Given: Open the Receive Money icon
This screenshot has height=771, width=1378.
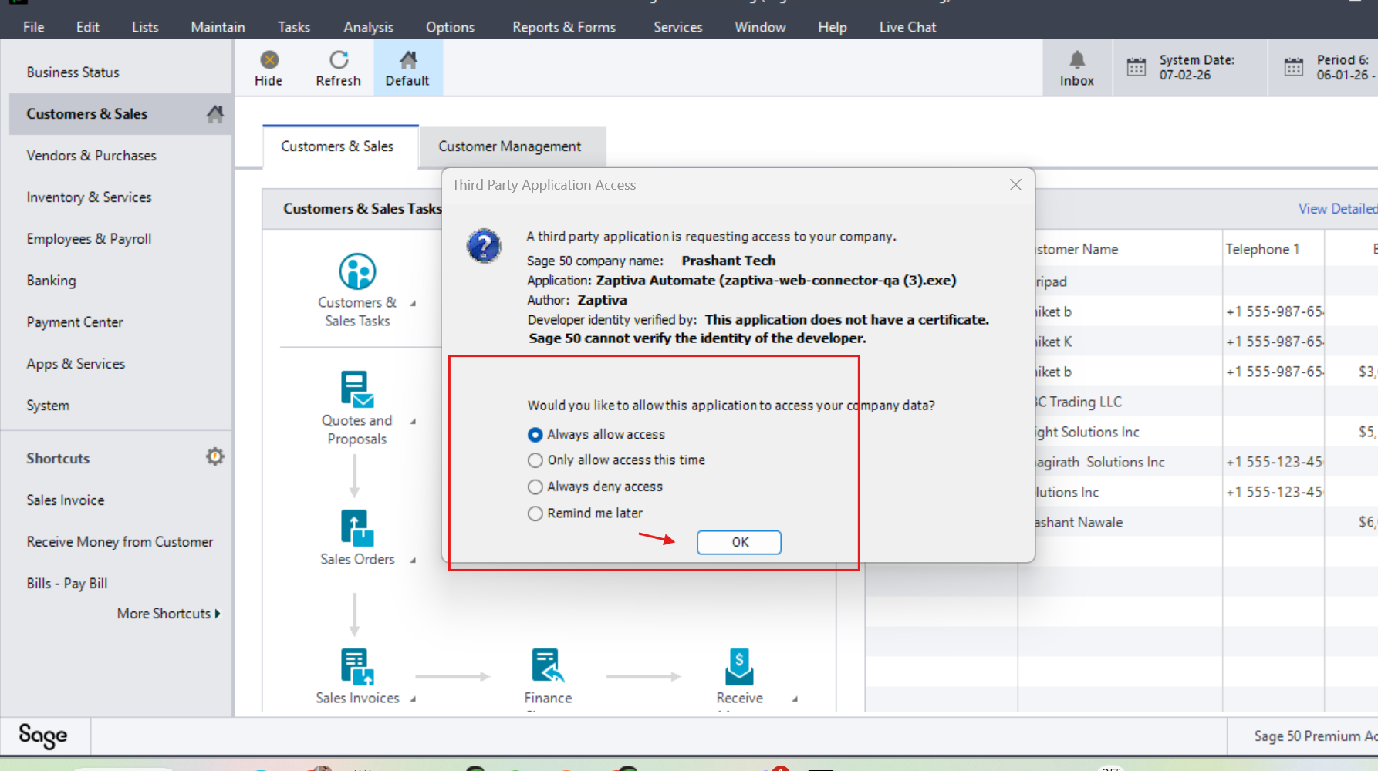Looking at the screenshot, I should (x=739, y=667).
